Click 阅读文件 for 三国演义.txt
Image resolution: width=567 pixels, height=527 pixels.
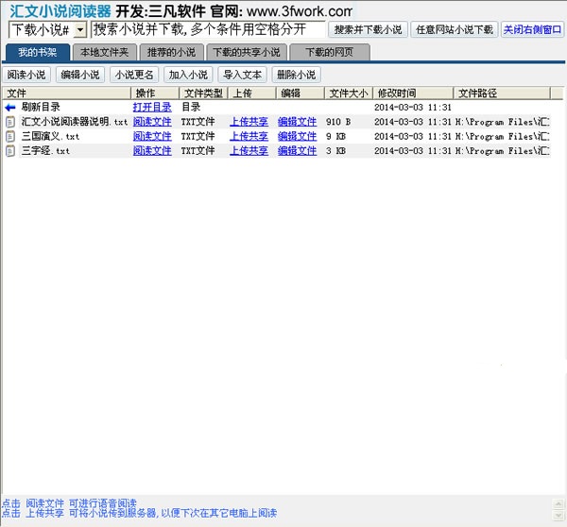click(x=152, y=136)
